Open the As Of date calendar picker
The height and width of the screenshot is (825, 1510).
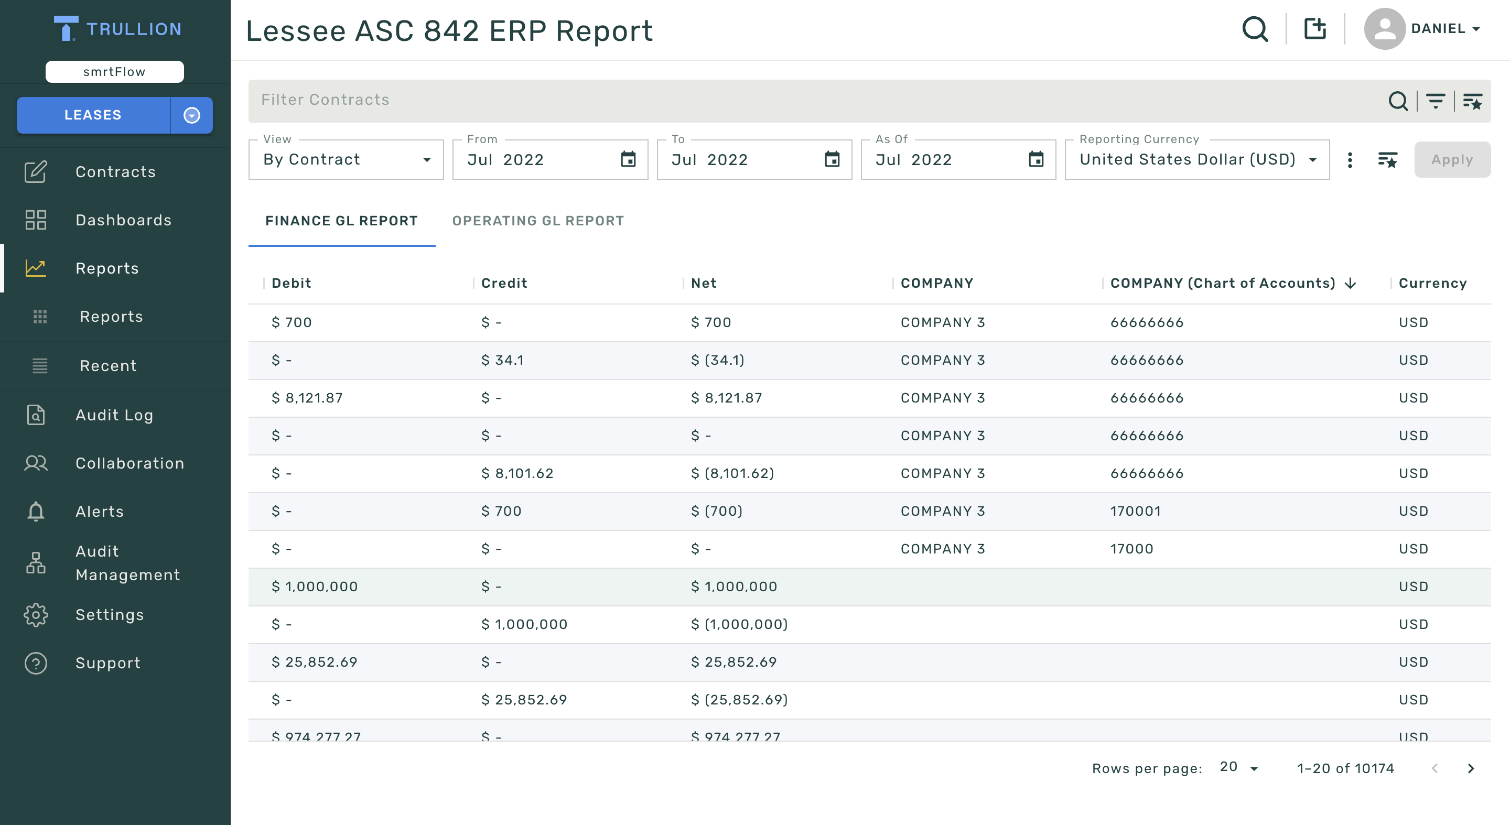pos(1036,159)
